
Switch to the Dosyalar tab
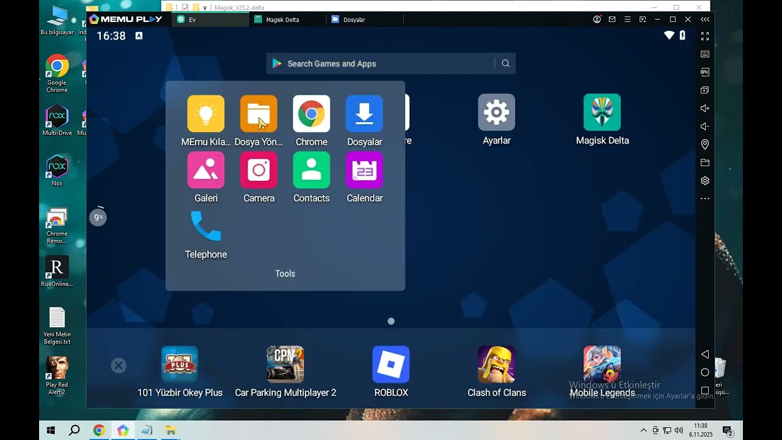[365, 20]
